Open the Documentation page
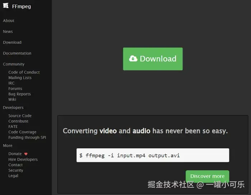The image size is (251, 195). click(17, 53)
